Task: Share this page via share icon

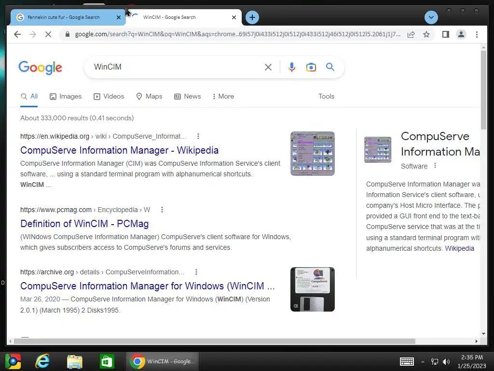Action: pos(411,34)
